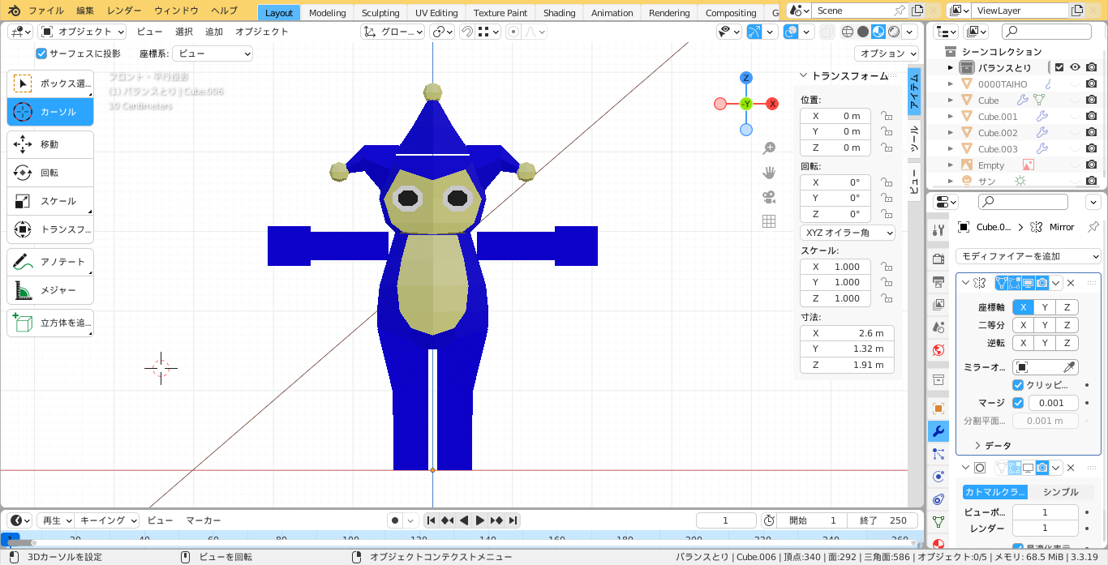Image resolution: width=1108 pixels, height=565 pixels.
Task: Select the Move (移動) tool
Action: coord(49,144)
